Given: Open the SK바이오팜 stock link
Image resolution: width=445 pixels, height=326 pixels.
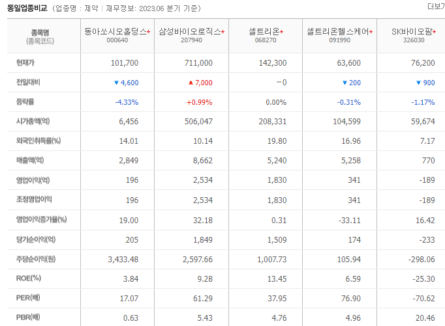Looking at the screenshot, I should point(412,31).
